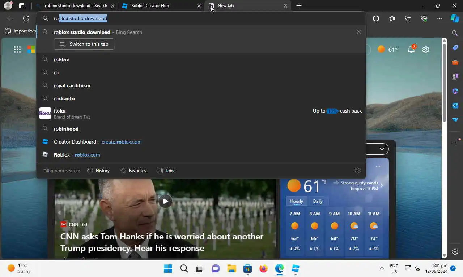Click the Switch to this tab button
The image size is (463, 277).
click(x=84, y=44)
